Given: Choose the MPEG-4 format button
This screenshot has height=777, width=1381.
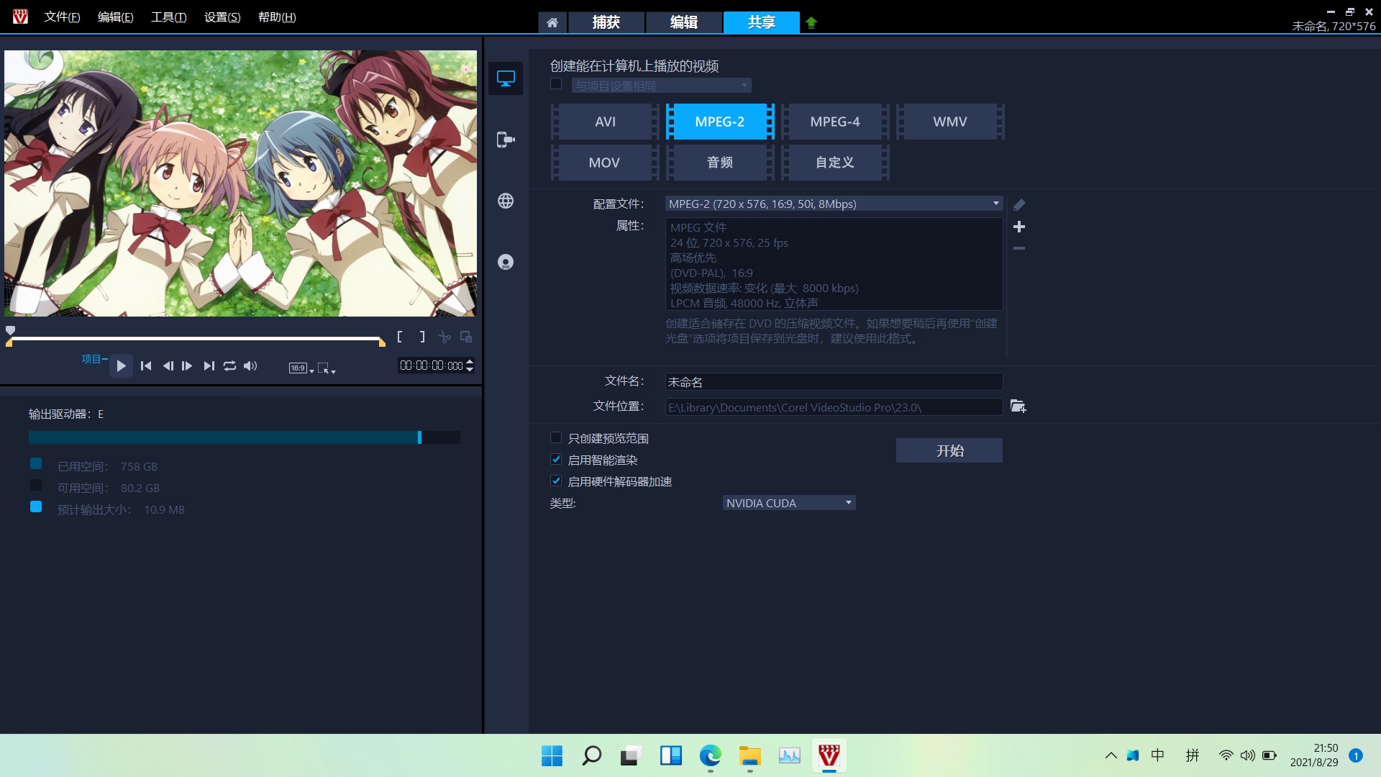Looking at the screenshot, I should point(835,122).
